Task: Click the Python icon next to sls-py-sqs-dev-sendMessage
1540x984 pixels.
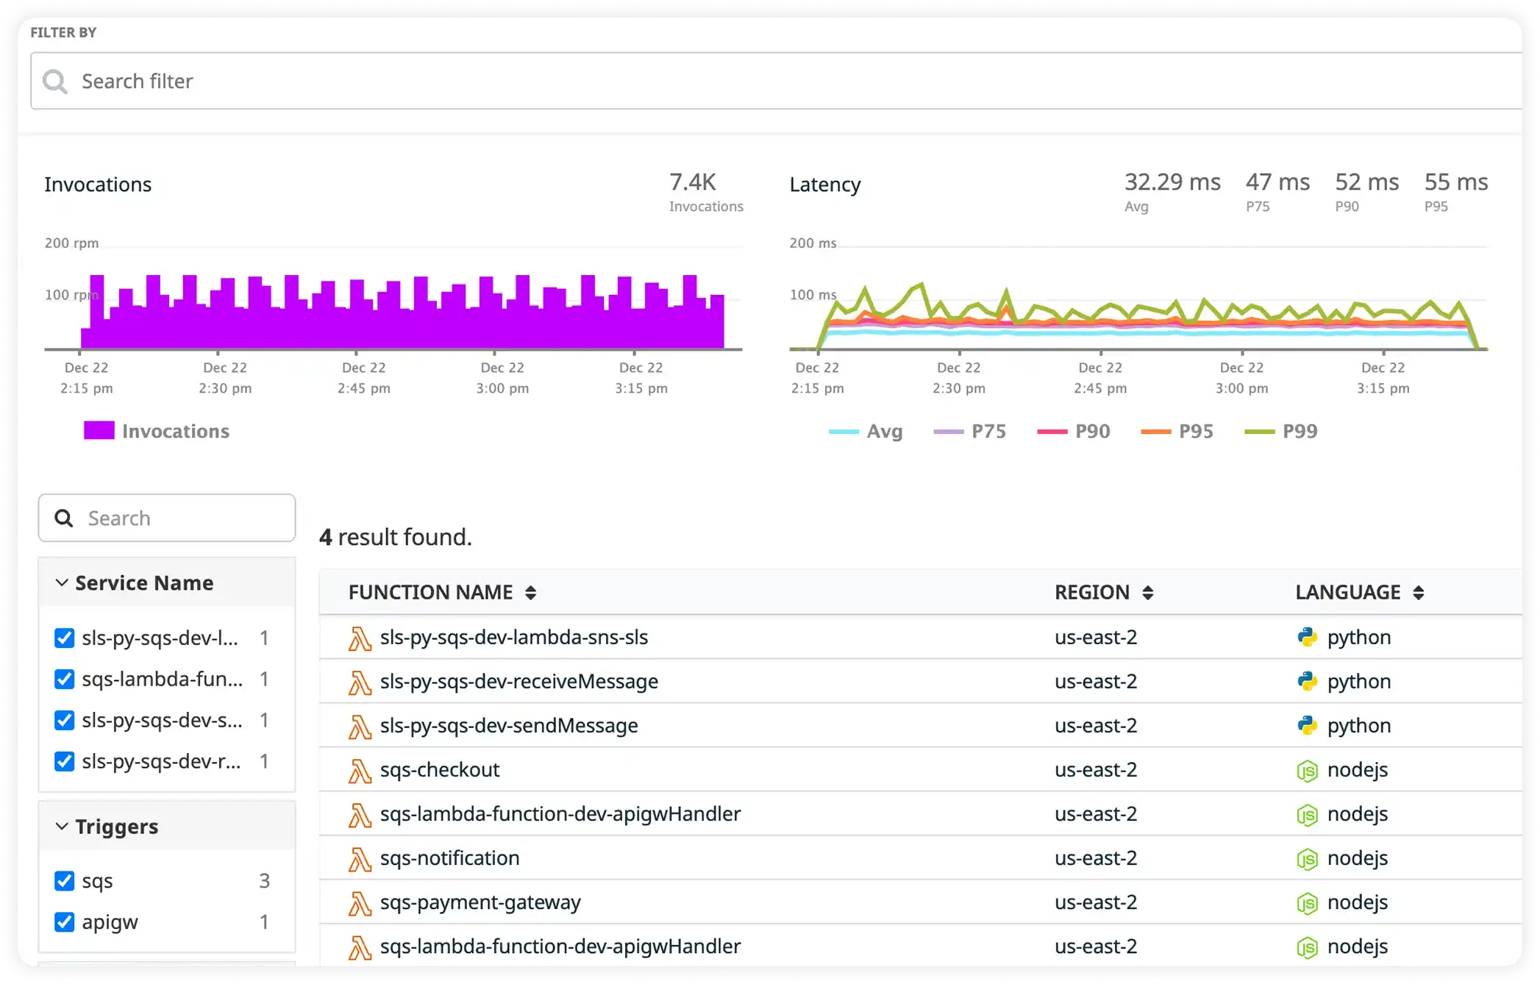Action: (1308, 725)
